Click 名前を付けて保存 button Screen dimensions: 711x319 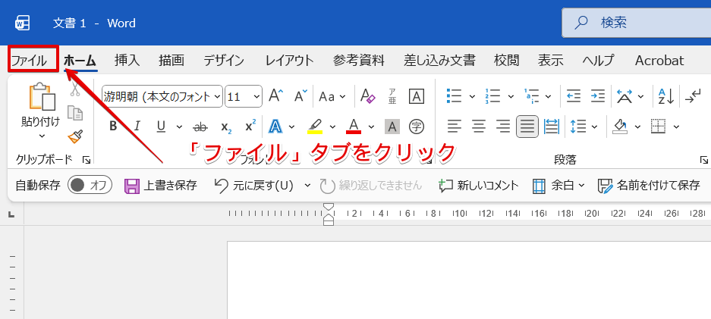pyautogui.click(x=649, y=185)
